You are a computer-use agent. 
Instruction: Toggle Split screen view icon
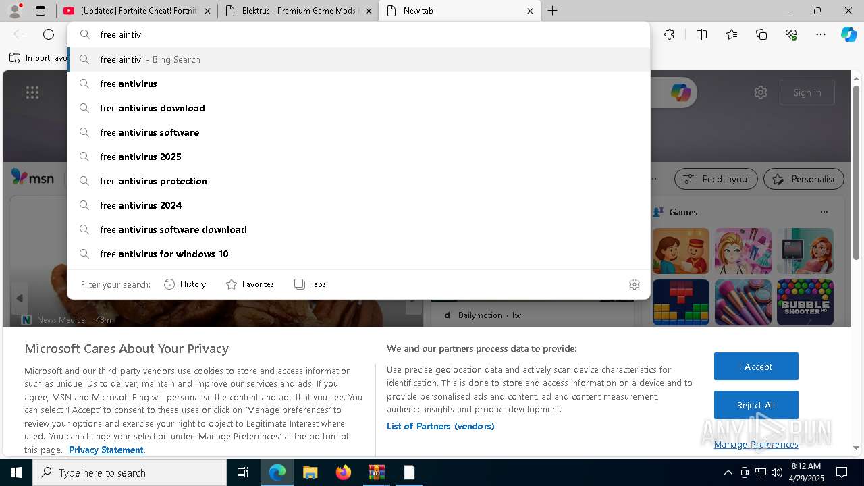701,34
